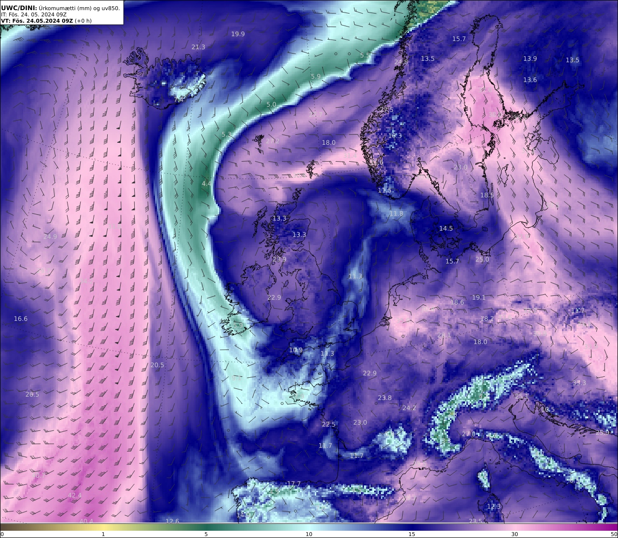618x538 pixels.
Task: Click the 5.9 value in the green band
Action: (x=316, y=77)
